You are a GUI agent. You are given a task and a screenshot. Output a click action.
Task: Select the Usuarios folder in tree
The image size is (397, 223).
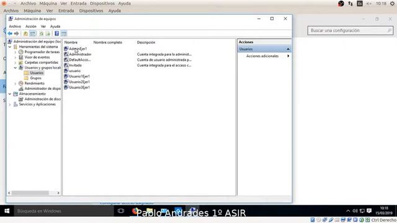point(34,73)
